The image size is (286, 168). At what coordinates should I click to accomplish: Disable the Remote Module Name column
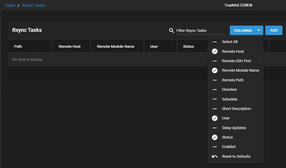[240, 70]
